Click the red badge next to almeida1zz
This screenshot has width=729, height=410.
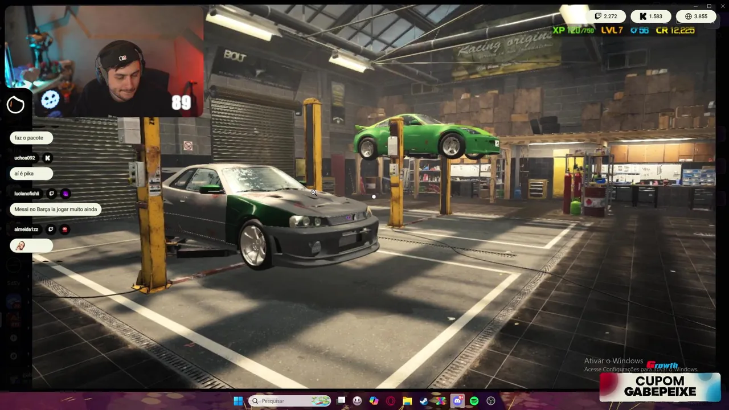coord(64,229)
